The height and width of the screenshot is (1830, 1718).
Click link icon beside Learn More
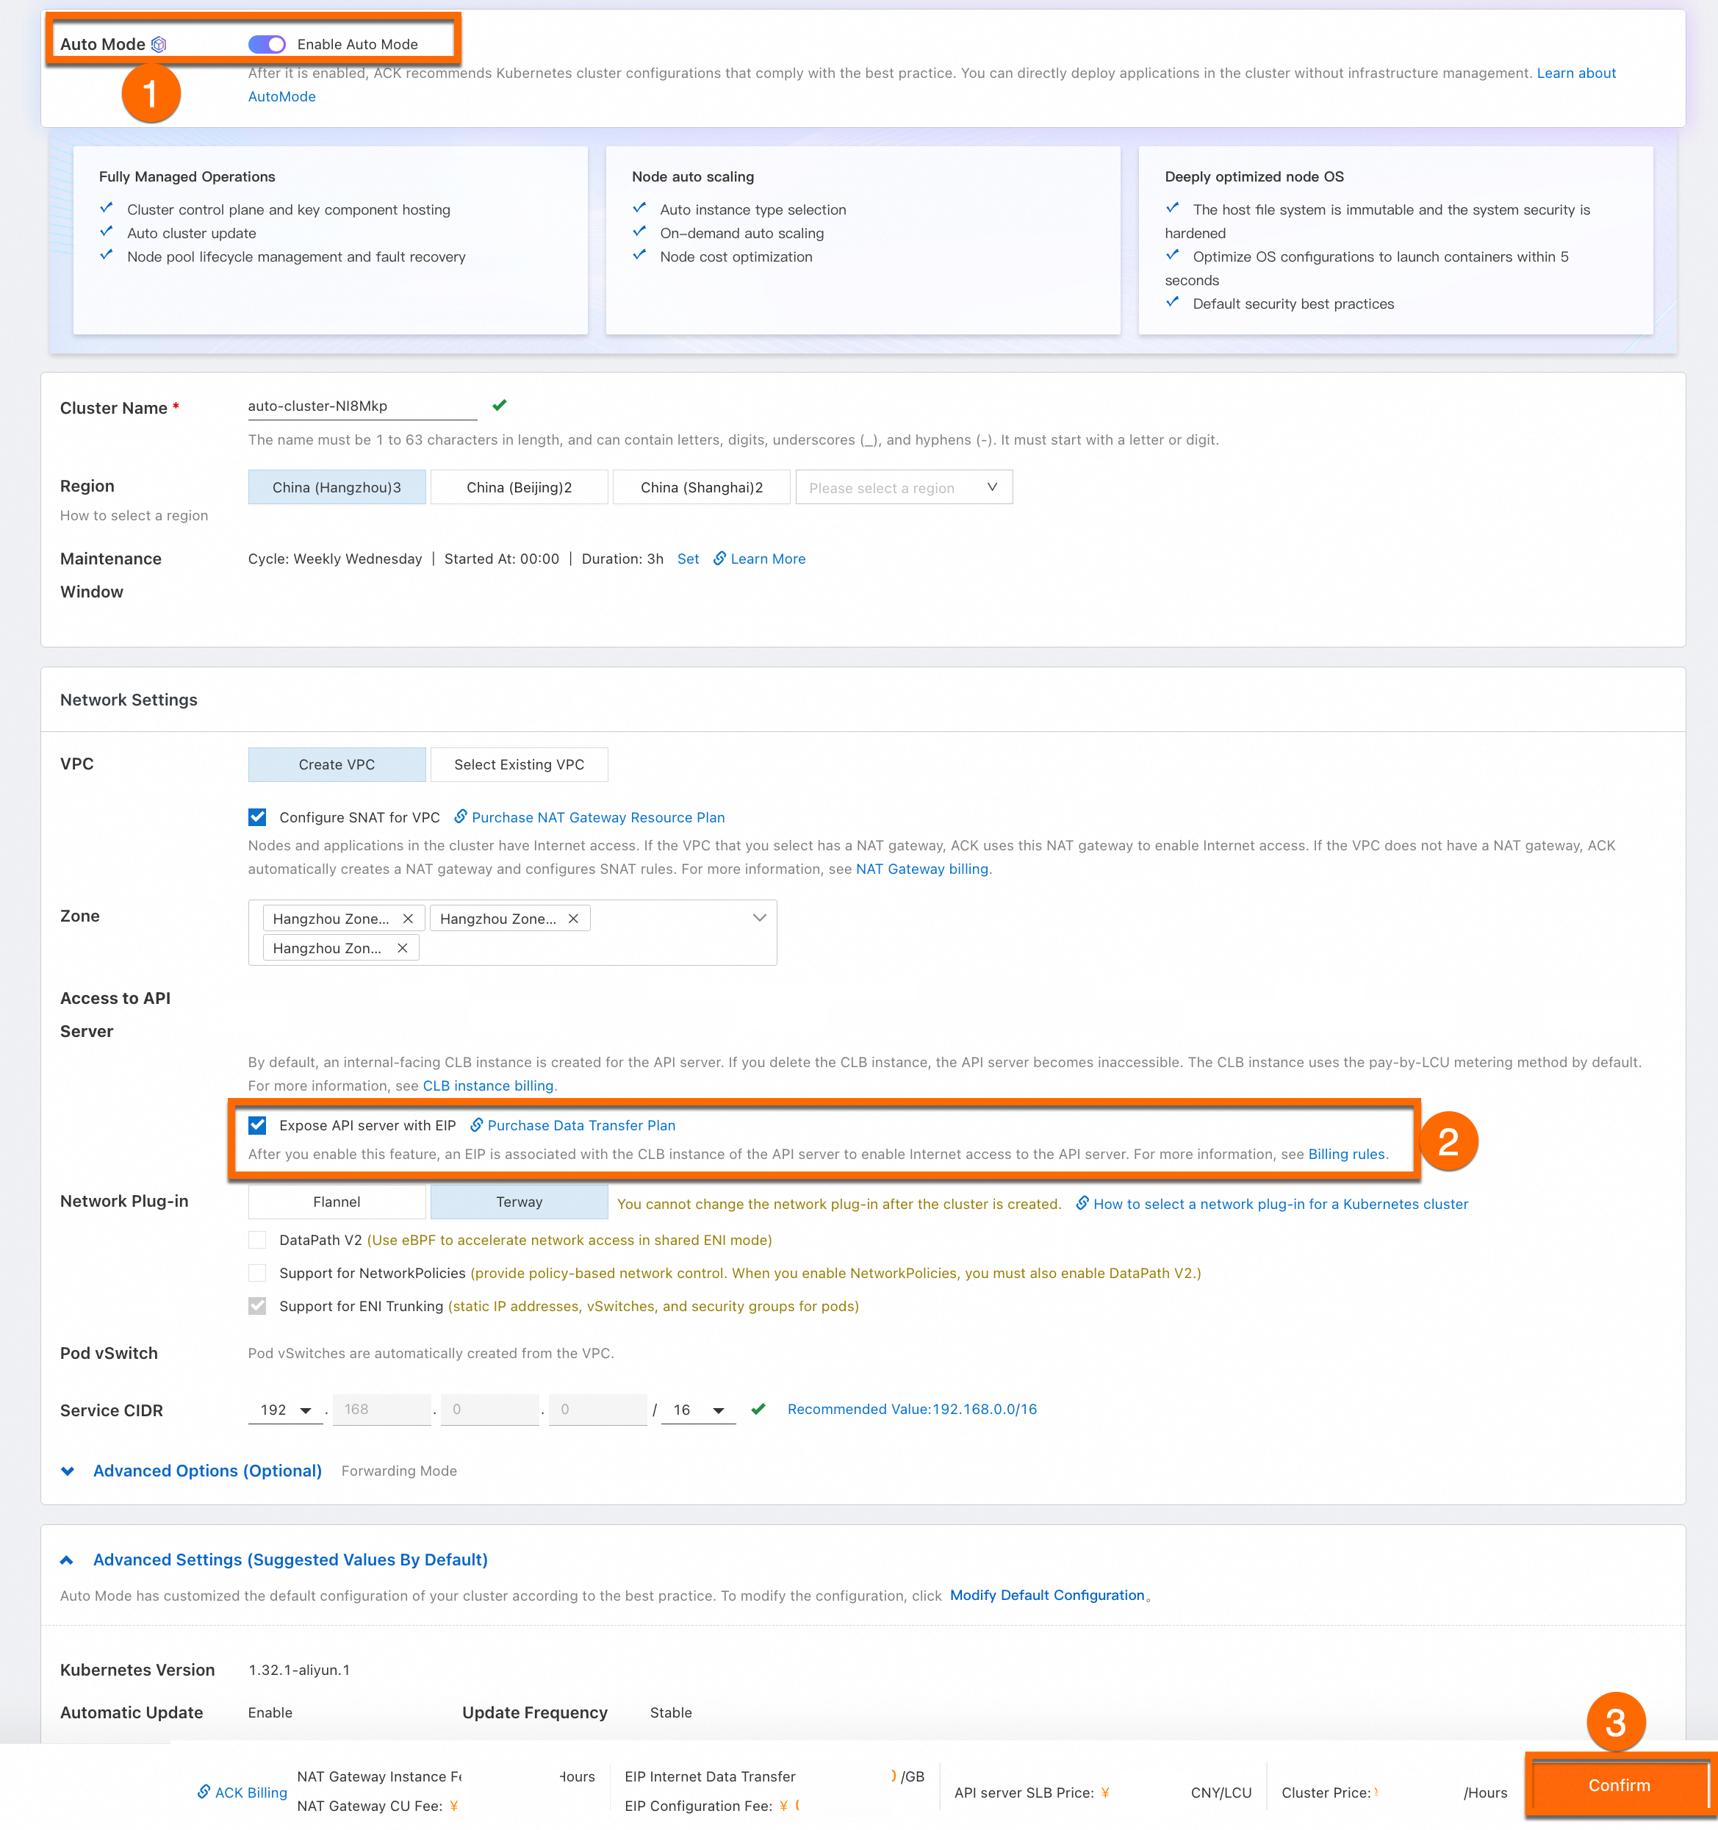click(719, 558)
